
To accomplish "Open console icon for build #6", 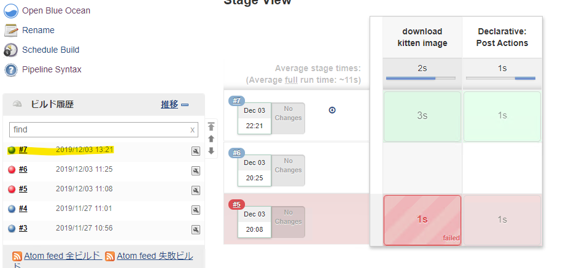I will point(196,170).
